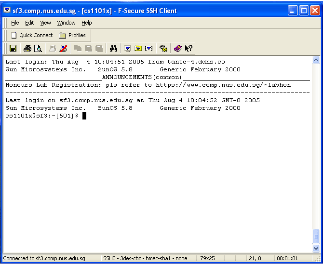323x265 pixels.
Task: Close the F-Secure SSH Client window
Action: click(x=315, y=11)
